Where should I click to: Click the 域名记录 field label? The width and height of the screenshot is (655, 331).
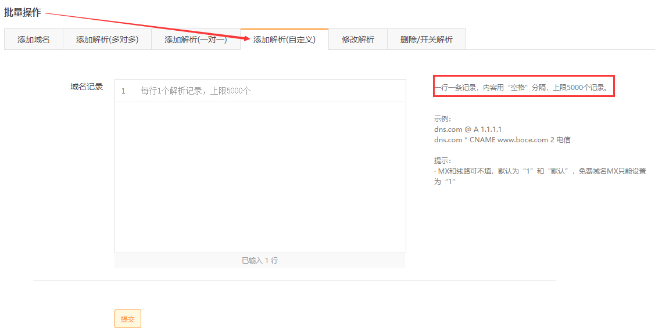coord(87,87)
